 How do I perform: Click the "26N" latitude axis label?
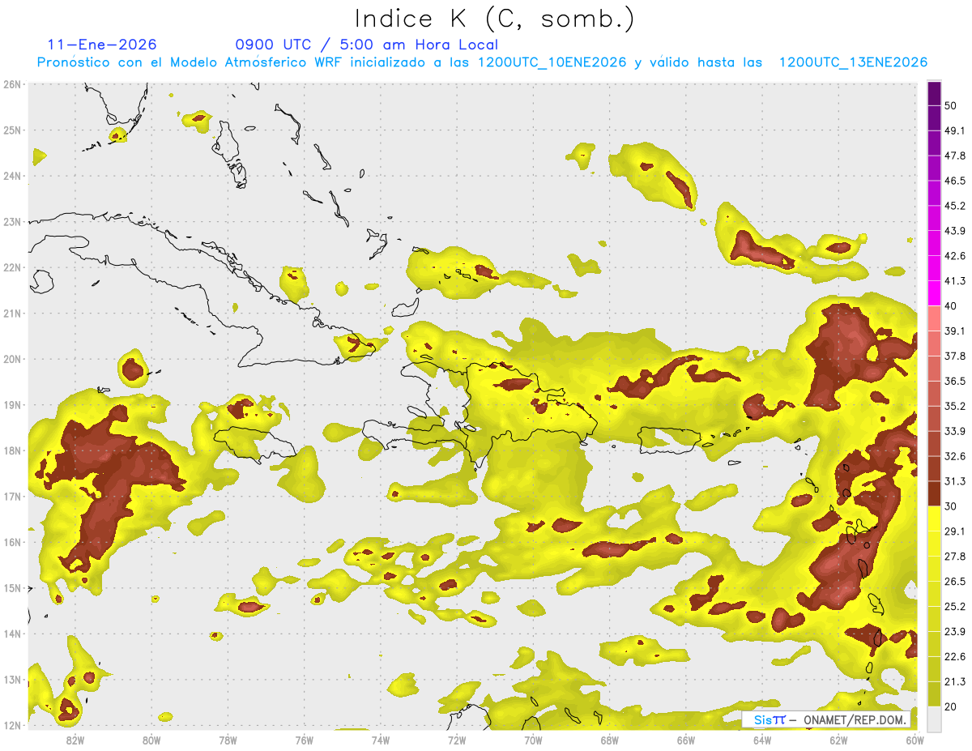click(12, 84)
